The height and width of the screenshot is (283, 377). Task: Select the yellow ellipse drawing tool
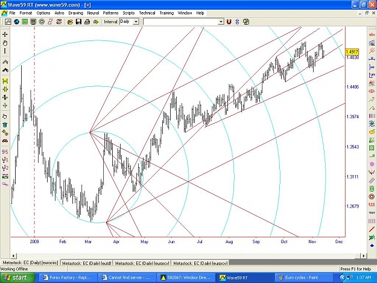point(372,132)
